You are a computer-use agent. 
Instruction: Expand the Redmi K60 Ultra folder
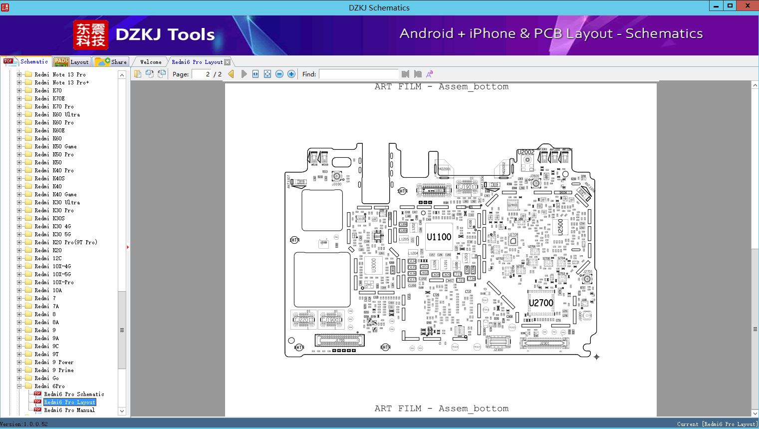(x=19, y=114)
